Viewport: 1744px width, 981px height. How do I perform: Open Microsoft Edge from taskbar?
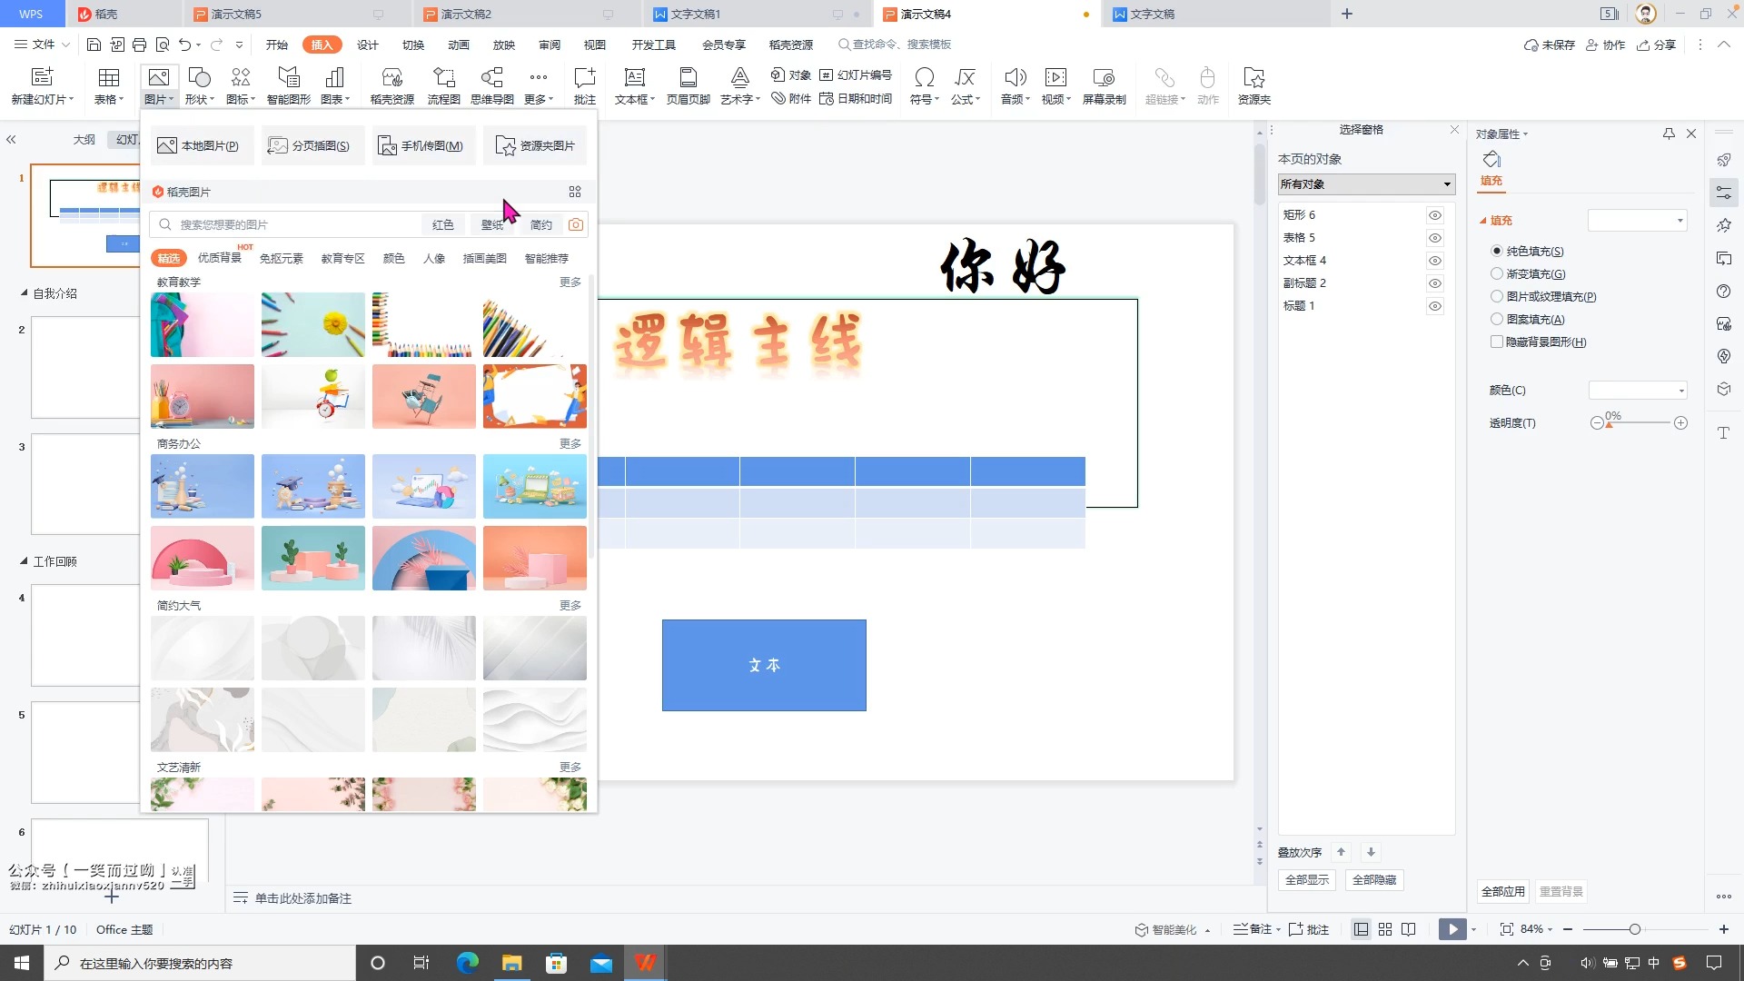pos(467,963)
